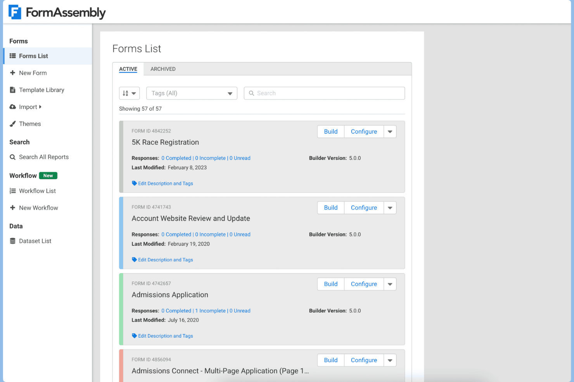The height and width of the screenshot is (382, 574).
Task: Open the dropdown arrow on Admissions Application
Action: 390,284
